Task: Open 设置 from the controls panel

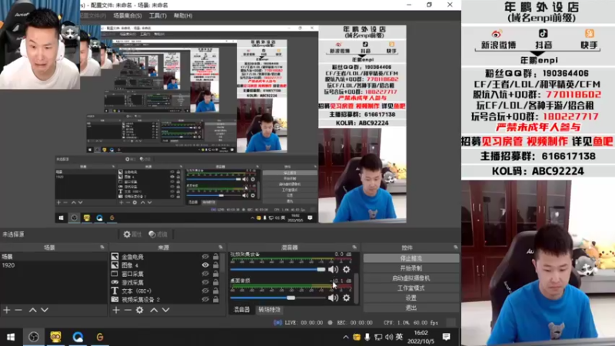Action: pos(411,298)
